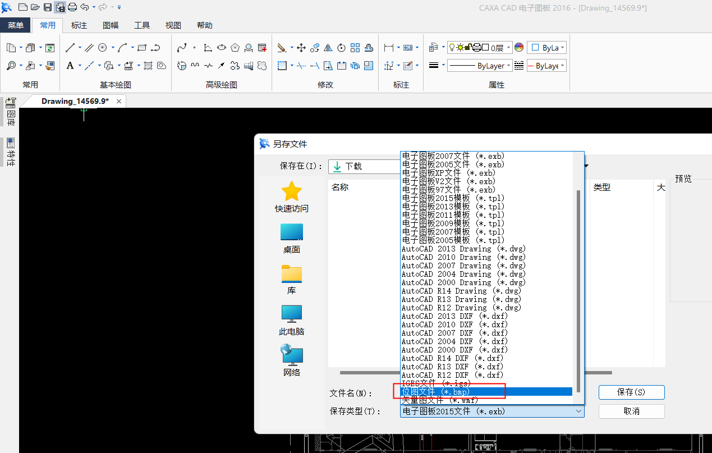Expand the Circle tool dropdown arrow

coord(113,48)
